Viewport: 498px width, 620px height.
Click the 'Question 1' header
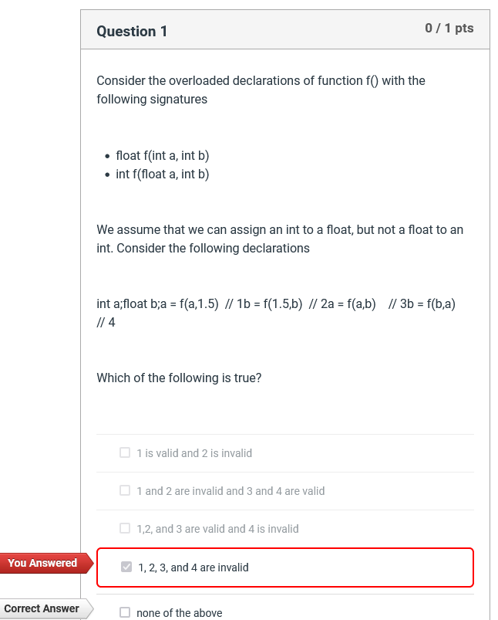132,32
